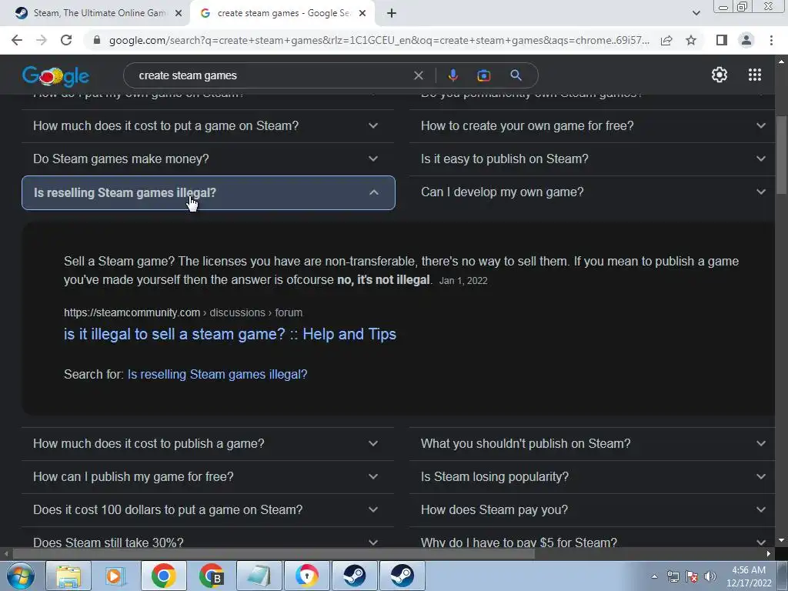This screenshot has width=788, height=591.
Task: Open the Chrome three-dot menu
Action: pos(771,40)
